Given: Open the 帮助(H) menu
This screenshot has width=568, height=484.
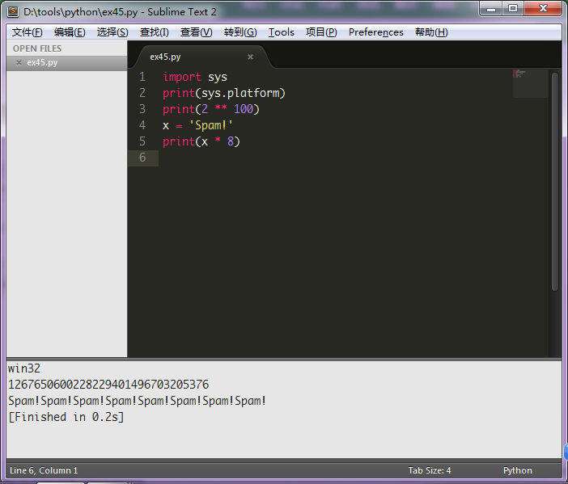Looking at the screenshot, I should pos(431,32).
